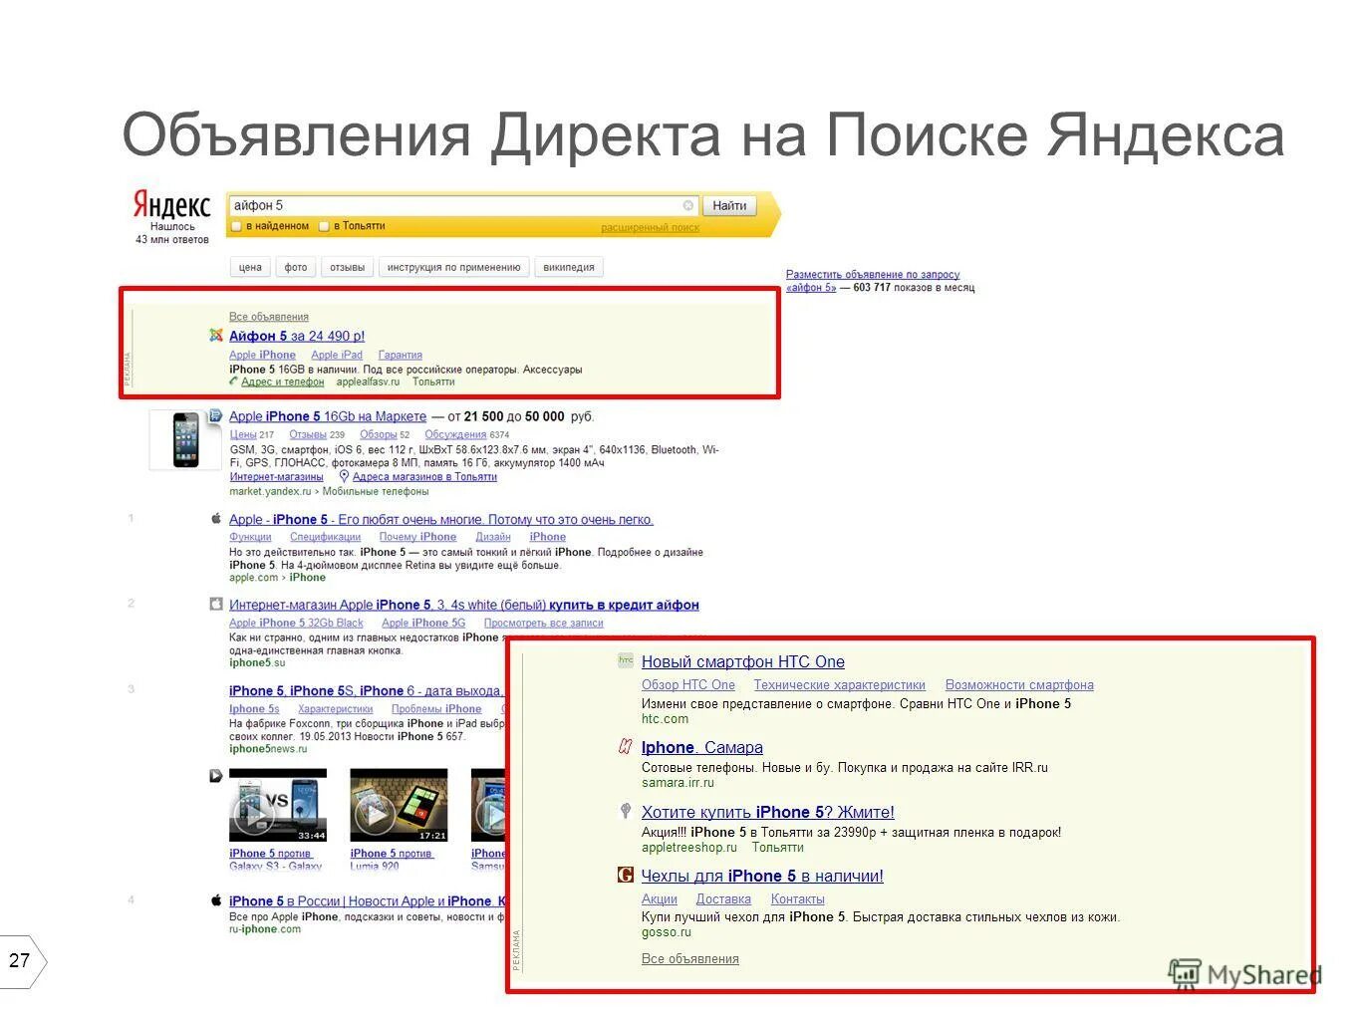This screenshot has width=1360, height=1020.
Task: Play the video thumbnail with 17:21 duration
Action: pos(399,805)
